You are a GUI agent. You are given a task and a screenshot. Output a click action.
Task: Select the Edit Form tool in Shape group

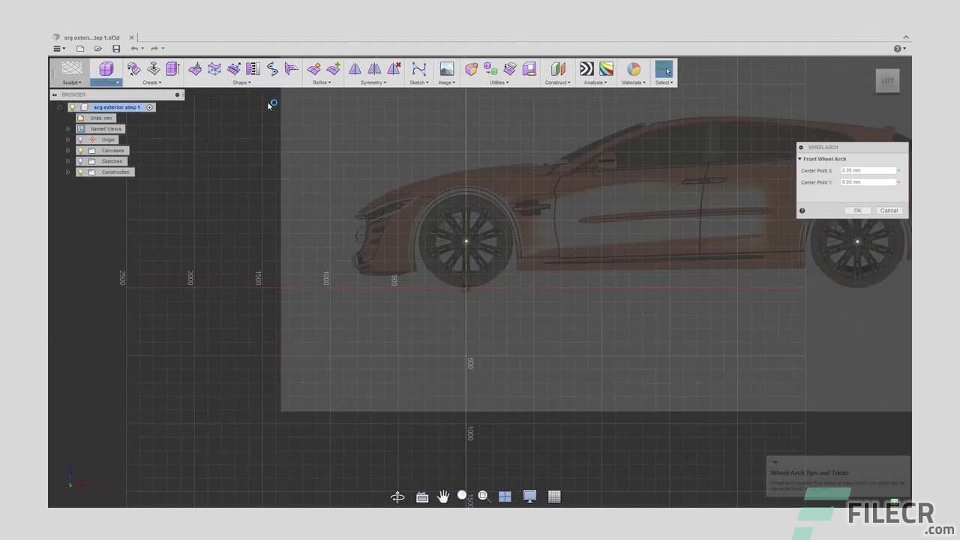coord(196,69)
